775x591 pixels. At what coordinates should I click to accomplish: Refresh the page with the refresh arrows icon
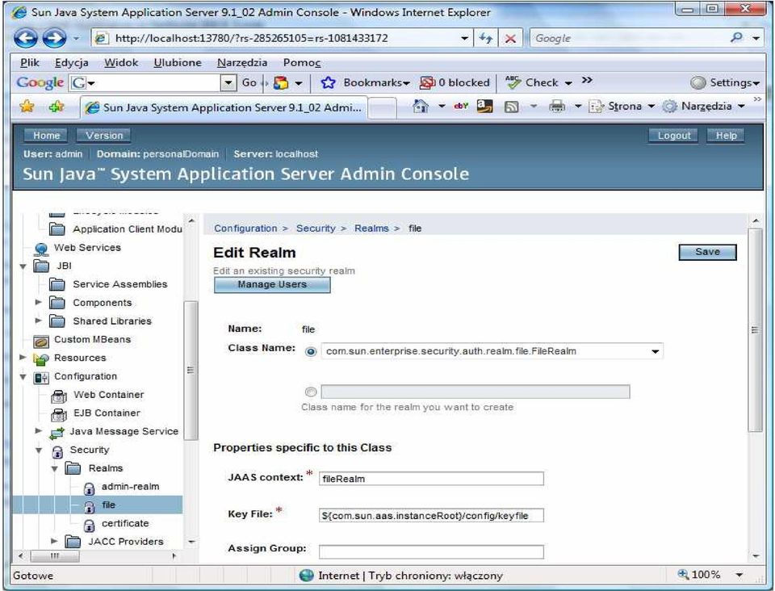click(x=486, y=38)
